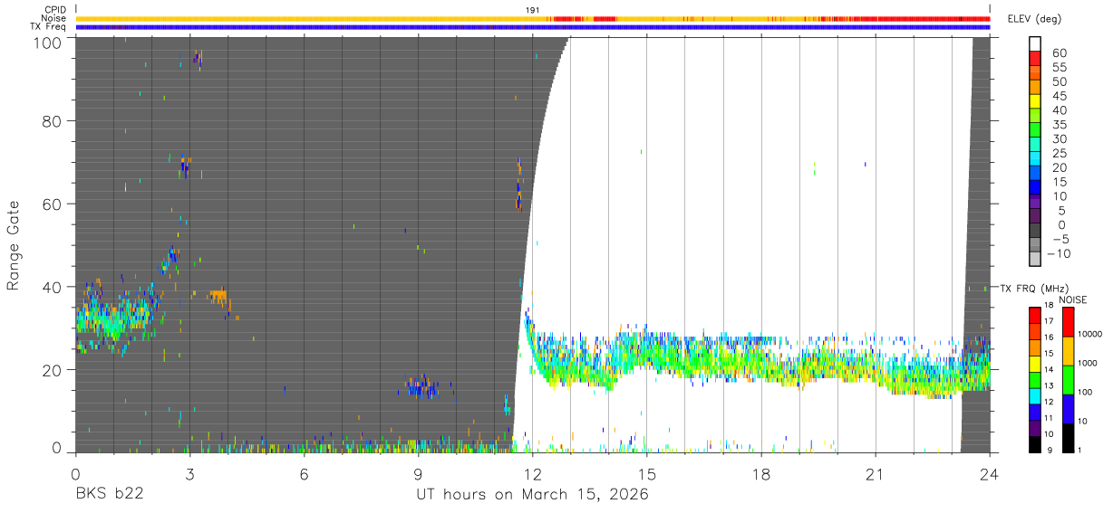Click the 14 label on the TX FRQ scale

click(1048, 369)
